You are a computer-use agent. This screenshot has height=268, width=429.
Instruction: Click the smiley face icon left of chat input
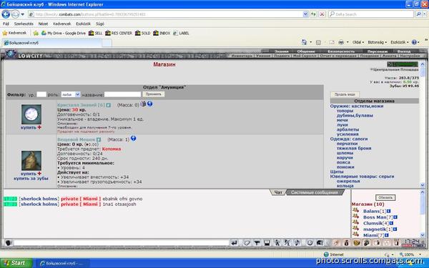pos(8,243)
